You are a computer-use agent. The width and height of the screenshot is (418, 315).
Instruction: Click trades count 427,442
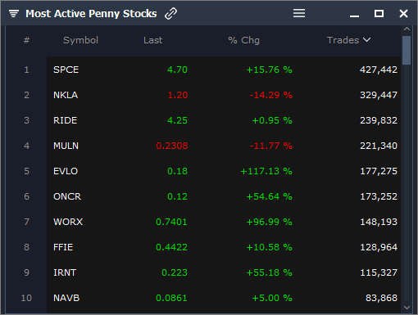click(x=379, y=70)
